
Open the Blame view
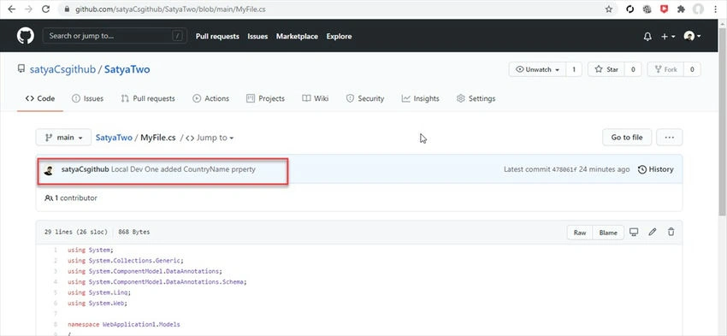(x=608, y=233)
